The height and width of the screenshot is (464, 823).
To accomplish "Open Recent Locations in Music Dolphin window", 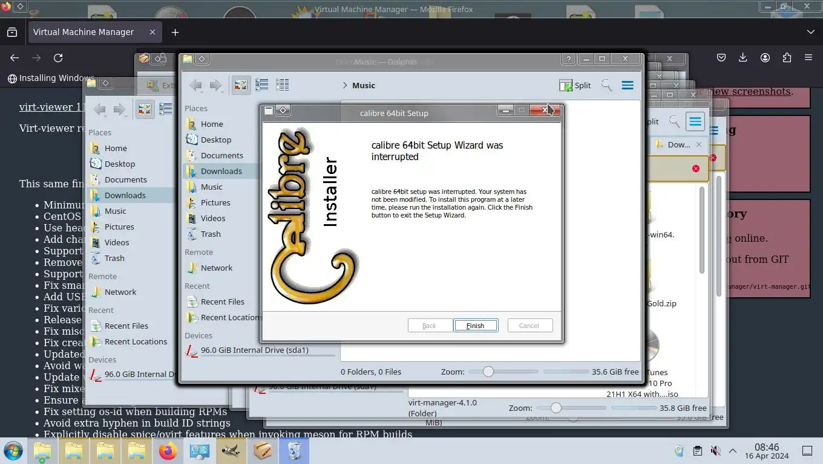I will (x=231, y=317).
